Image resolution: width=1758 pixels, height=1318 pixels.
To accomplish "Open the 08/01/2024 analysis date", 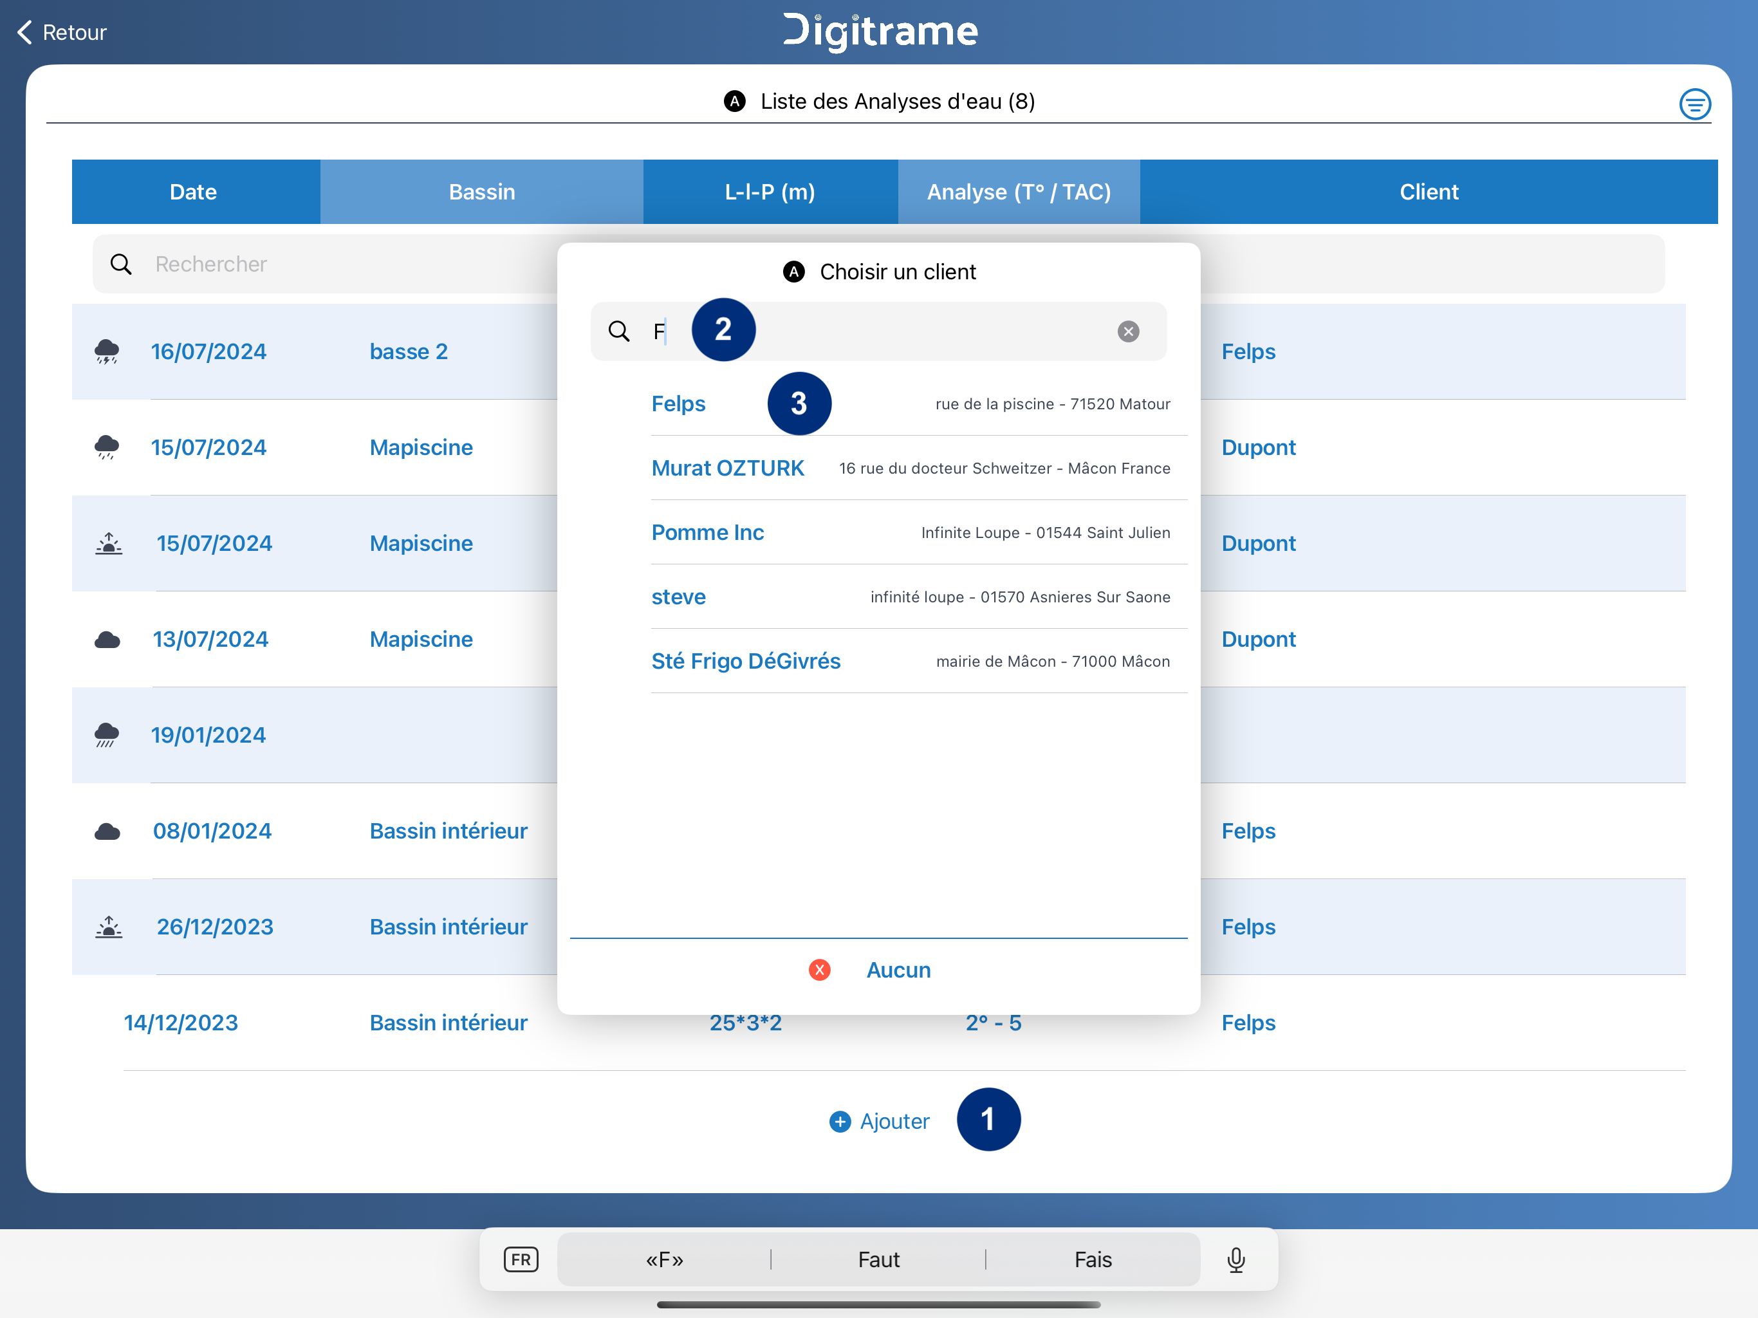I will (212, 831).
